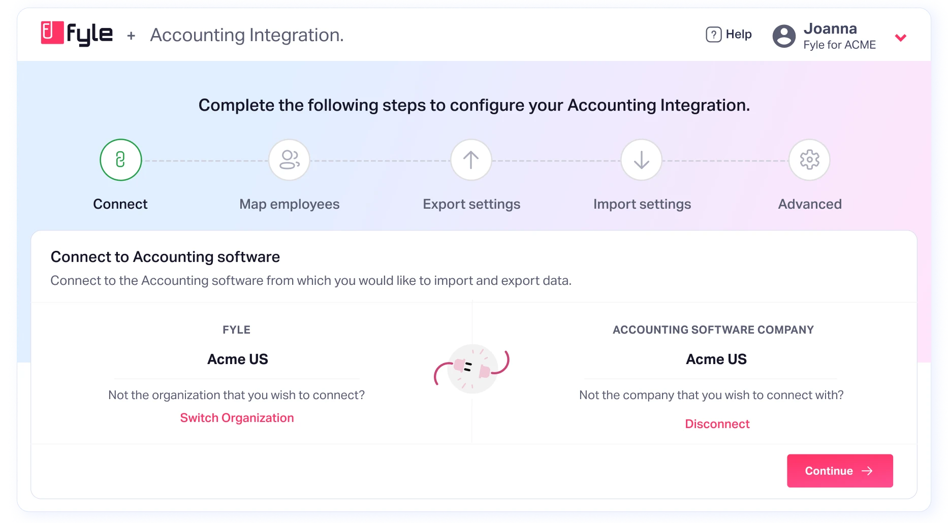Click the Switch Organization link
The height and width of the screenshot is (523, 948).
237,418
